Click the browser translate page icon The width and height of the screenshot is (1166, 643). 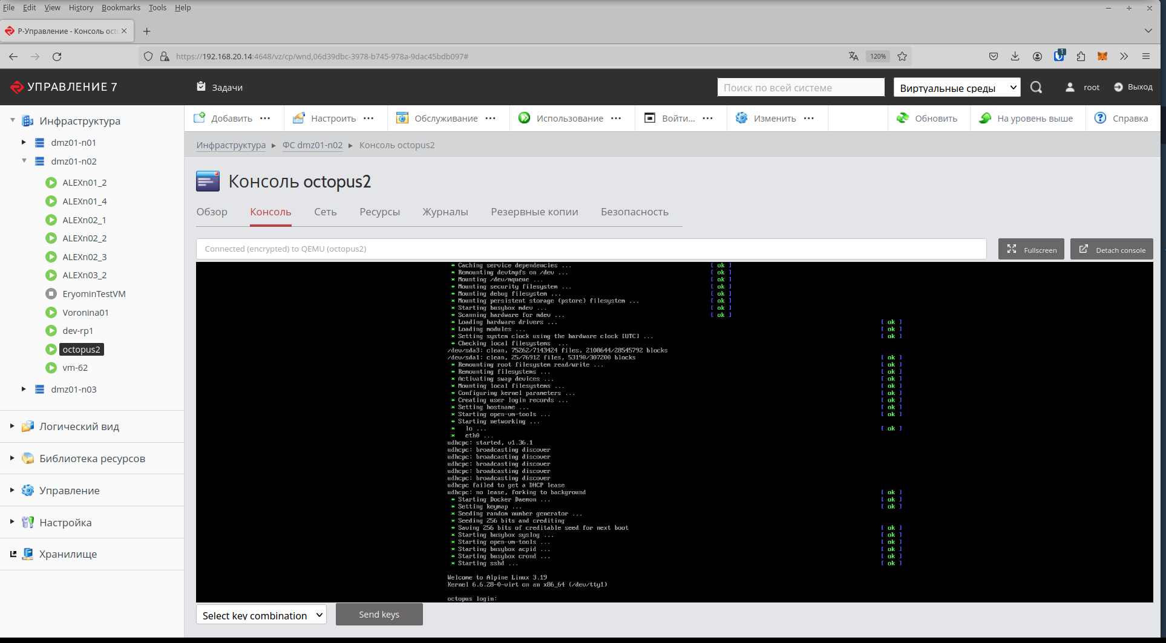pyautogui.click(x=853, y=56)
